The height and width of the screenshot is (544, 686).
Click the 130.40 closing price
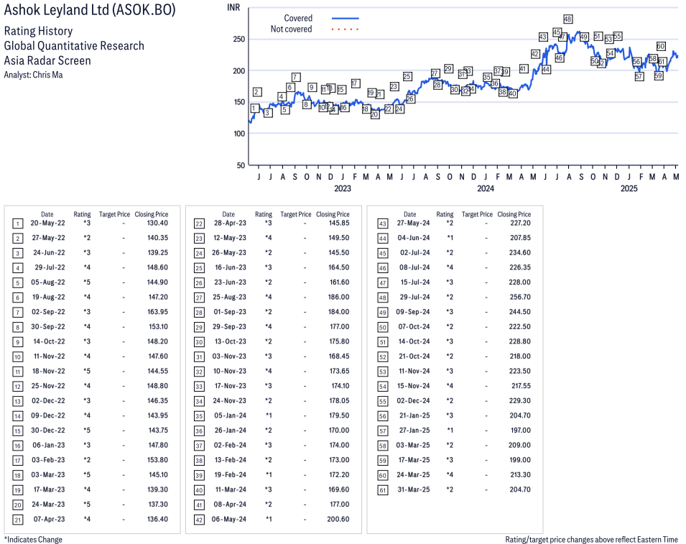click(x=157, y=223)
